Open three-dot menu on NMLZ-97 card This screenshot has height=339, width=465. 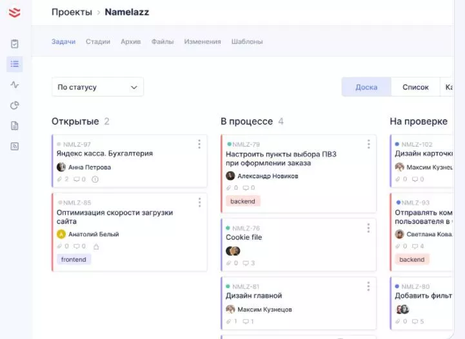199,144
